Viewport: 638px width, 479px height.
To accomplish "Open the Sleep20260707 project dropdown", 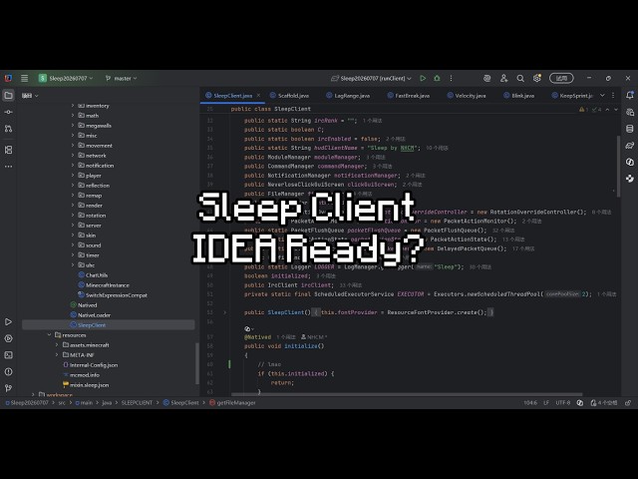I will (66, 78).
